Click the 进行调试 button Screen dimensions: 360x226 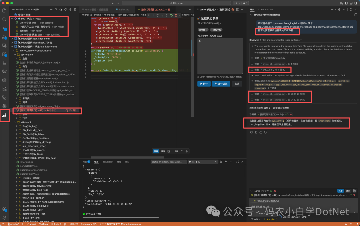click(x=221, y=84)
